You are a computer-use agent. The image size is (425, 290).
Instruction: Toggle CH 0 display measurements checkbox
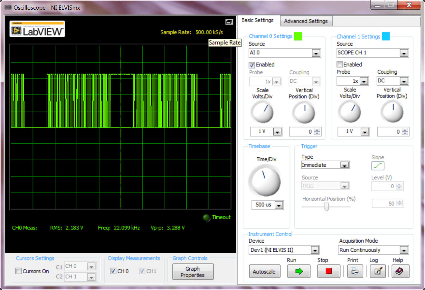pyautogui.click(x=113, y=271)
